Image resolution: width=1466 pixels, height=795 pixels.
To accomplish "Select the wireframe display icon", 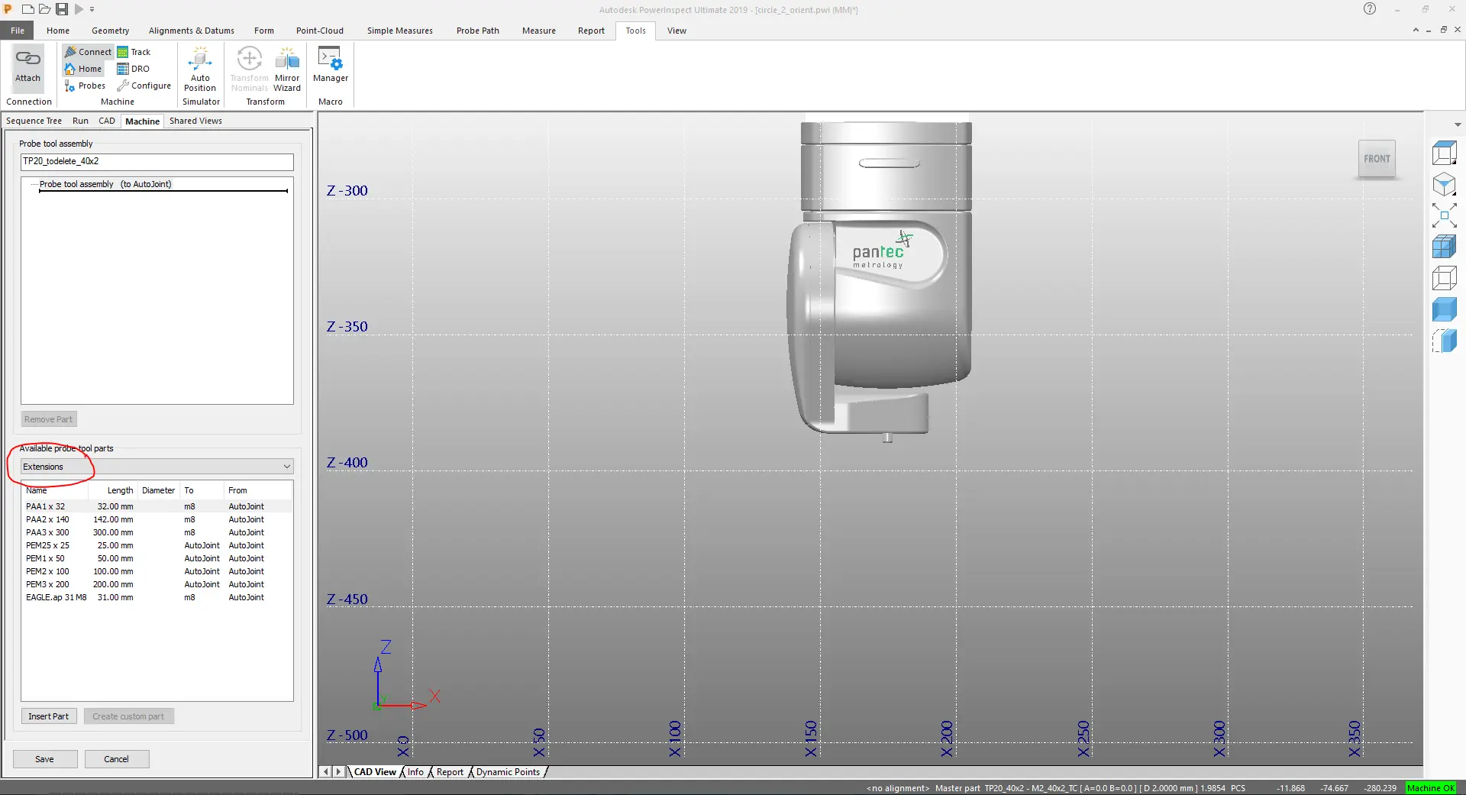I will (1444, 278).
